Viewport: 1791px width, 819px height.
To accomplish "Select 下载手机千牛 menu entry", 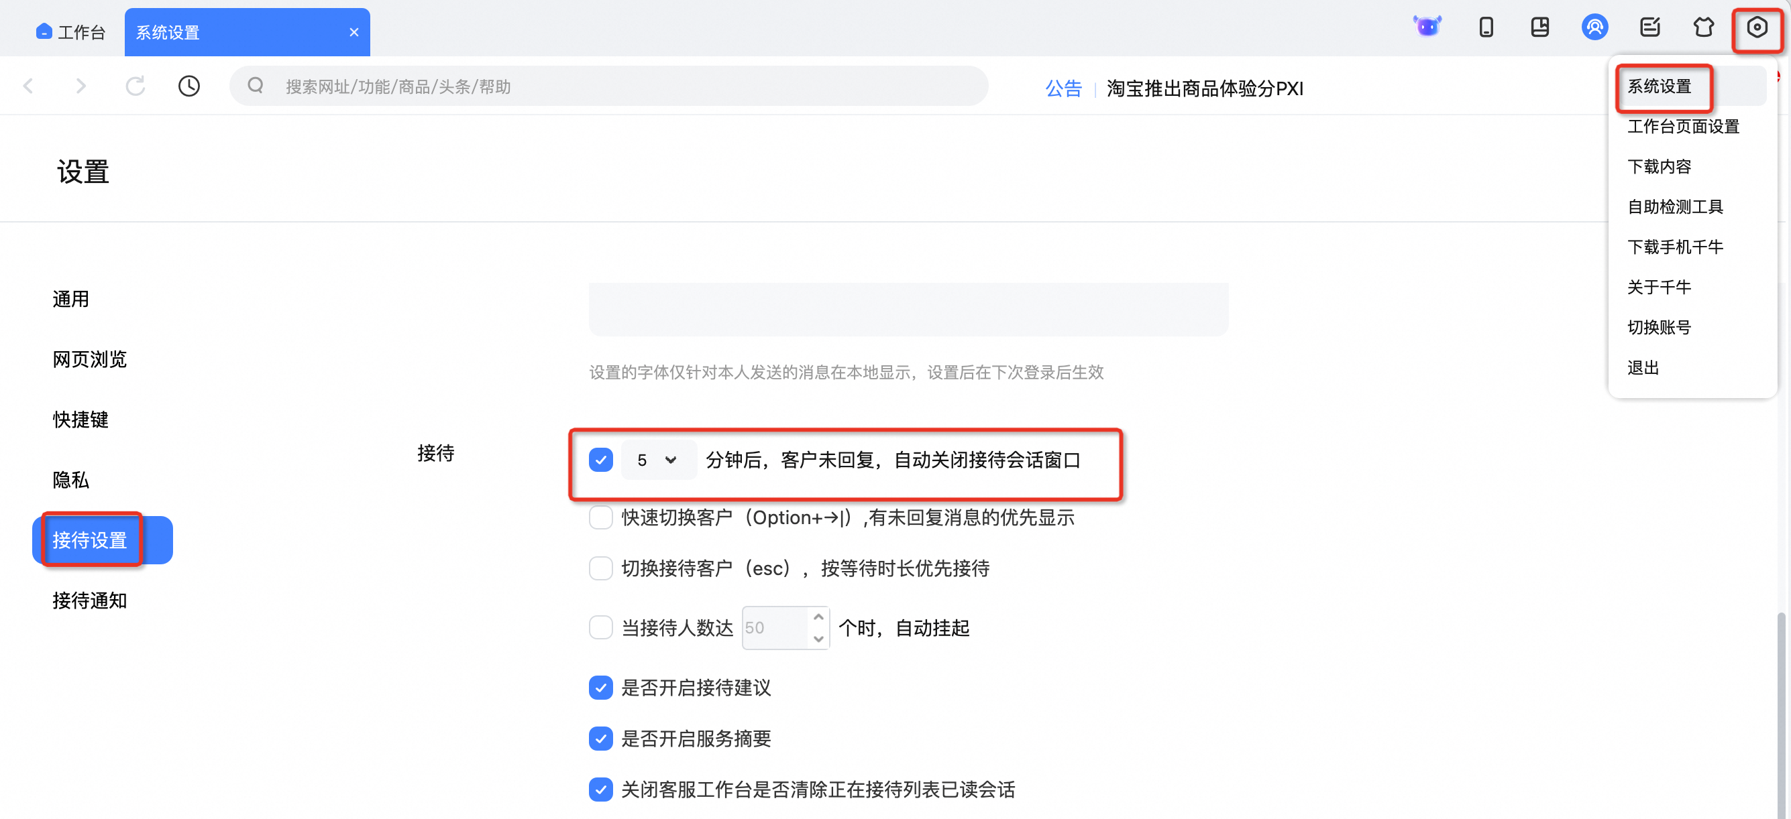I will pos(1674,247).
